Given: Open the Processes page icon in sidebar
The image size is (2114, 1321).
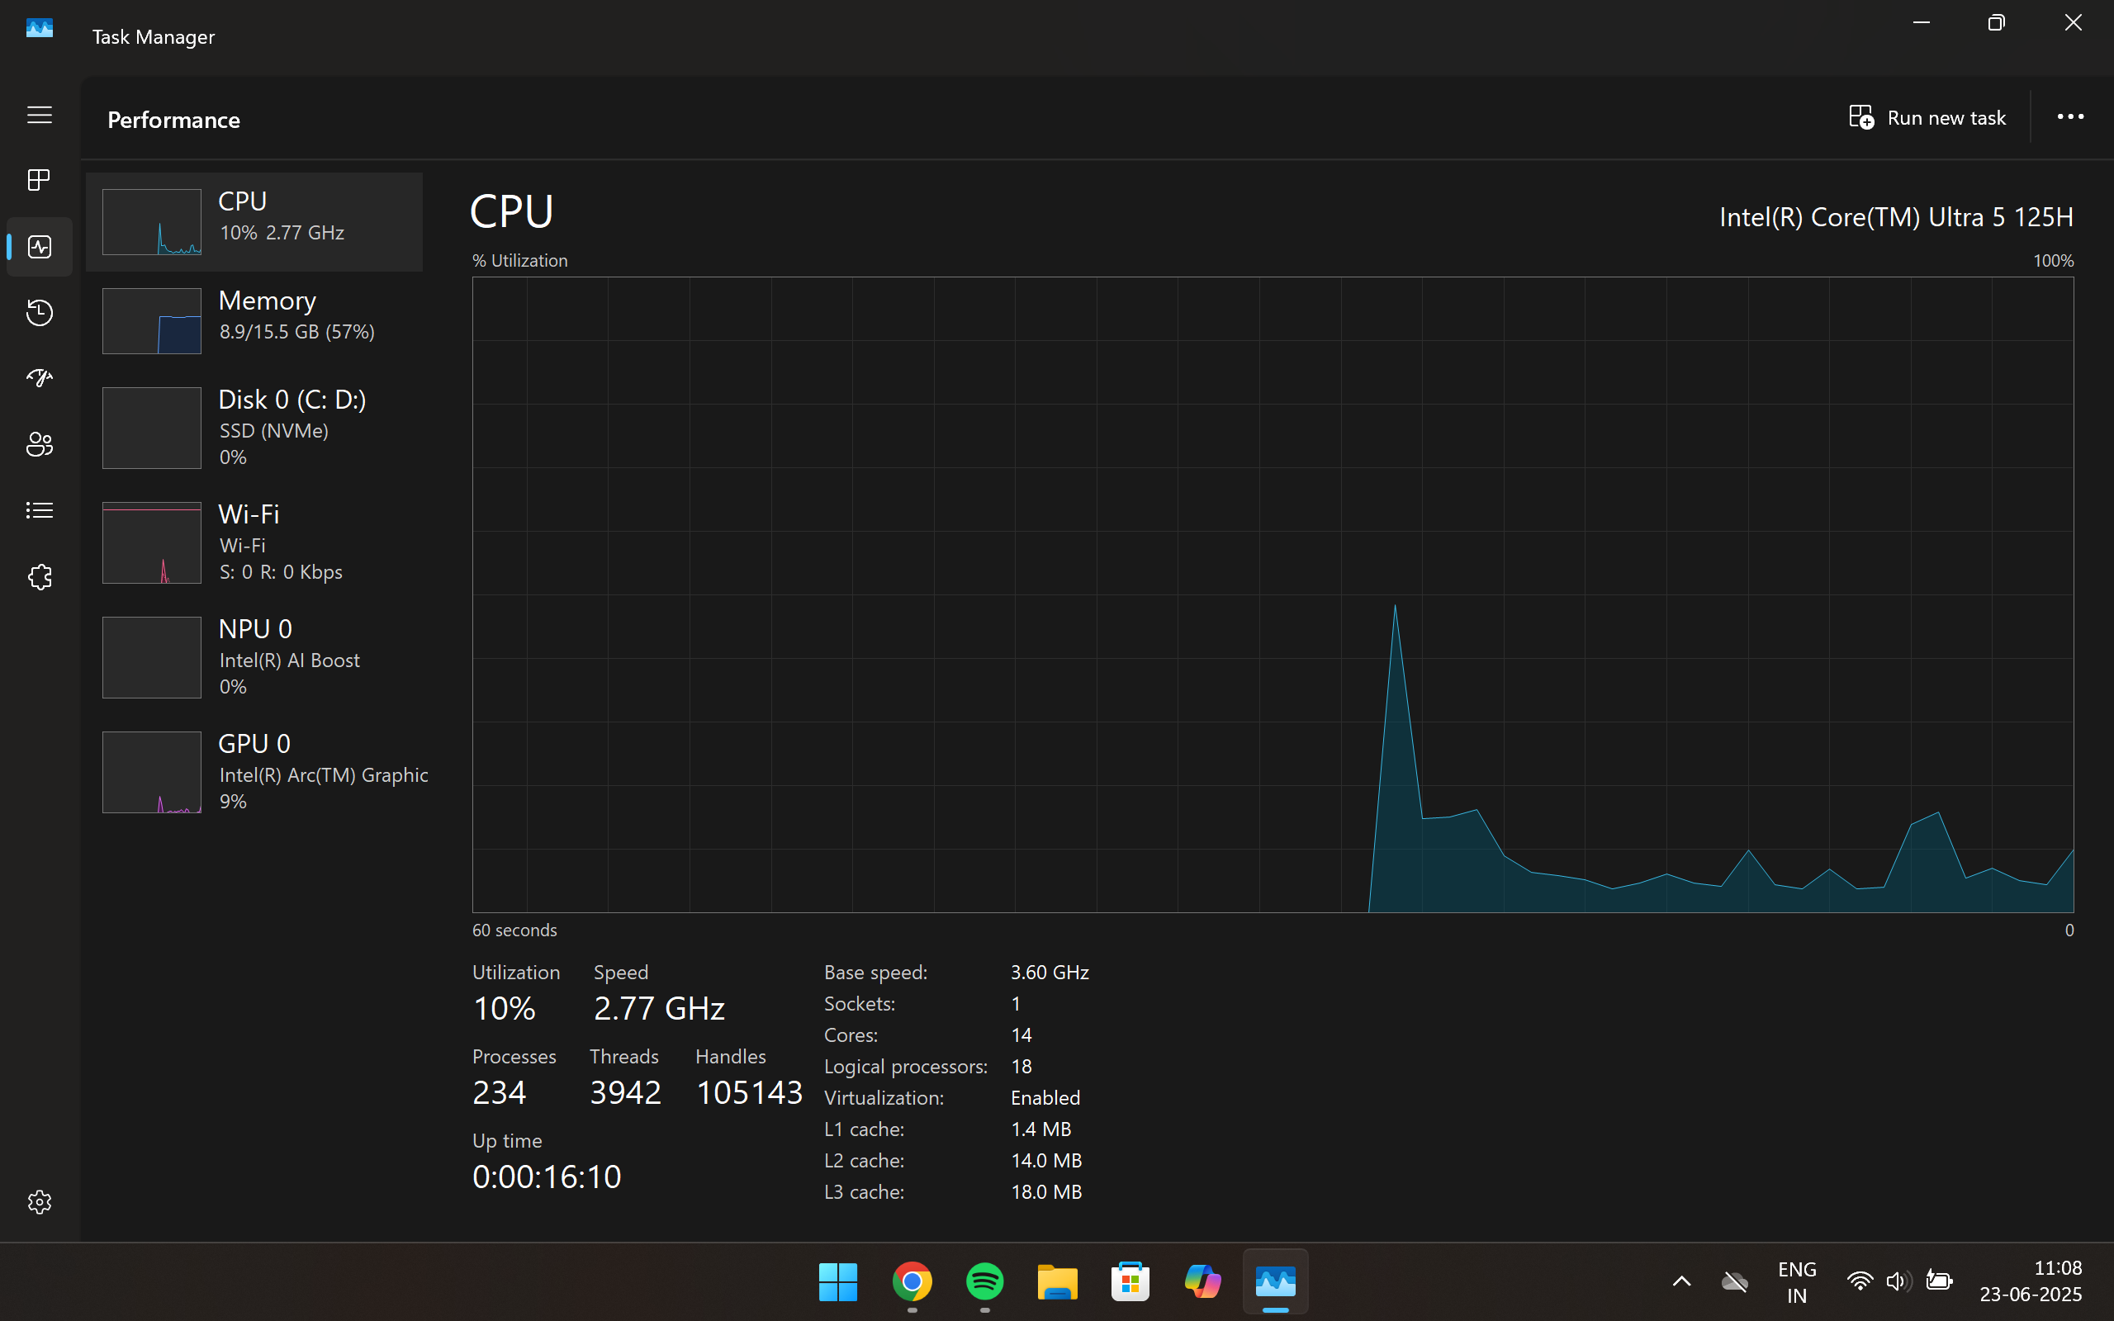Looking at the screenshot, I should pyautogui.click(x=40, y=180).
